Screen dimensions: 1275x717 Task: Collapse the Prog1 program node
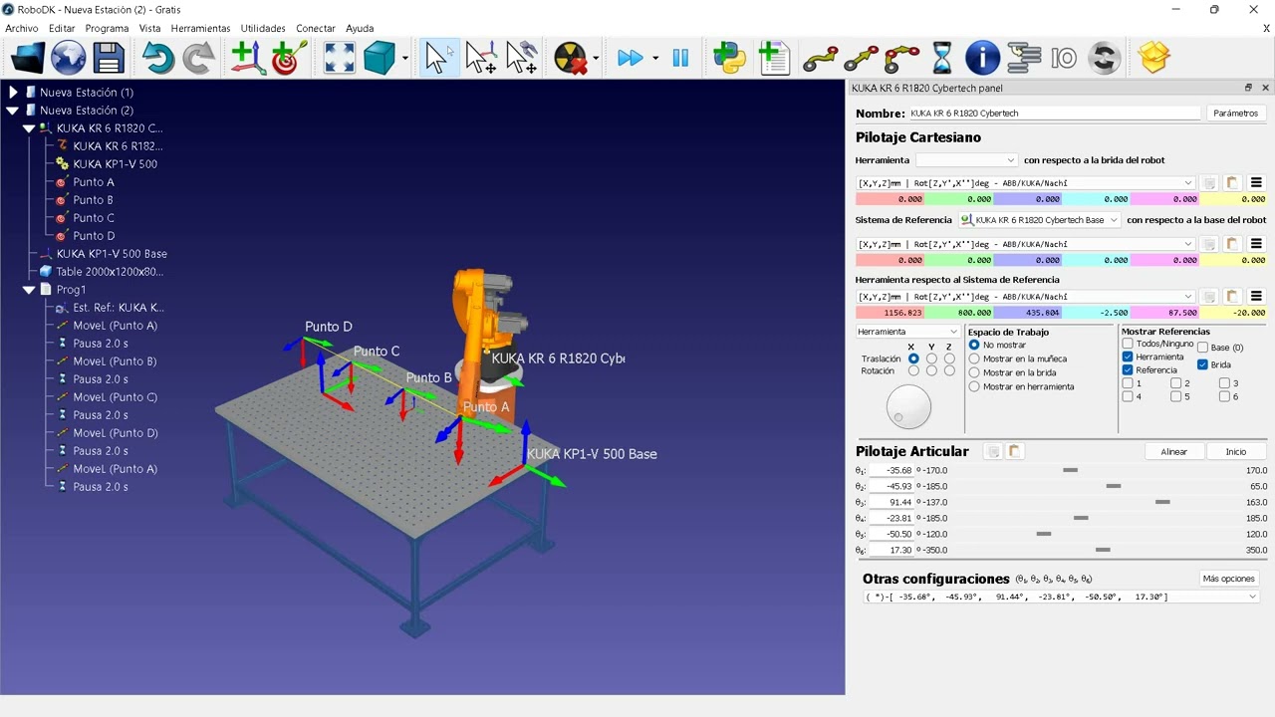click(x=29, y=290)
